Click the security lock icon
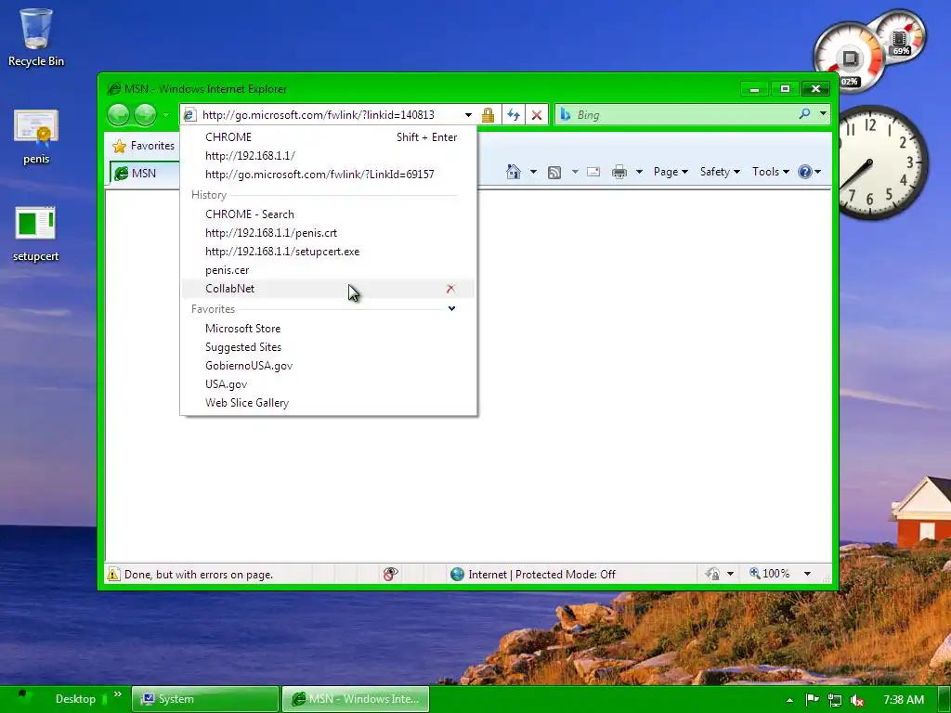Image resolution: width=951 pixels, height=713 pixels. point(488,114)
